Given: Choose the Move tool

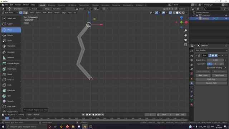Looking at the screenshot, I should pyautogui.click(x=11, y=30).
